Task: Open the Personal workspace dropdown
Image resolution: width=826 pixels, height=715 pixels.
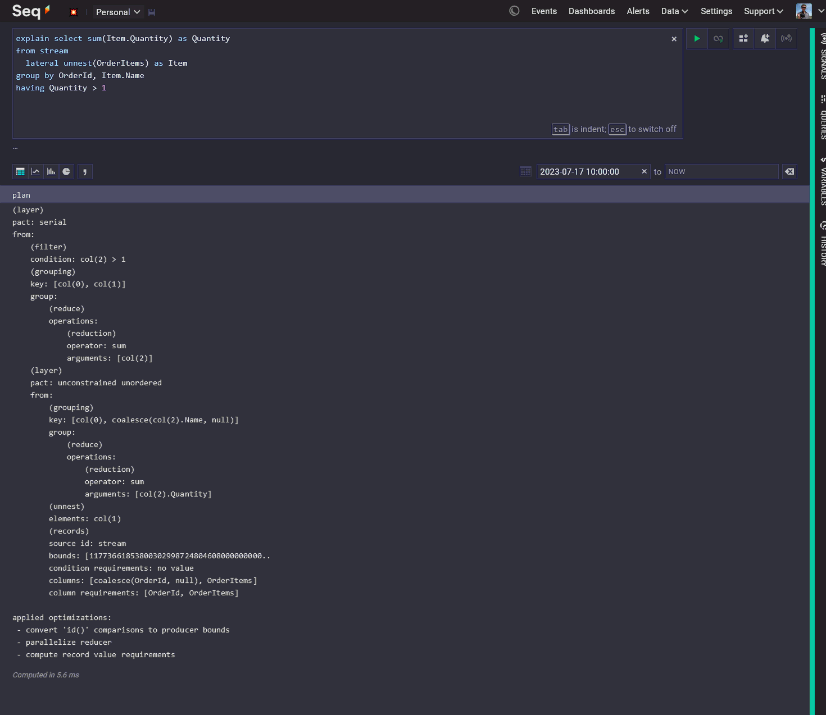Action: tap(118, 12)
